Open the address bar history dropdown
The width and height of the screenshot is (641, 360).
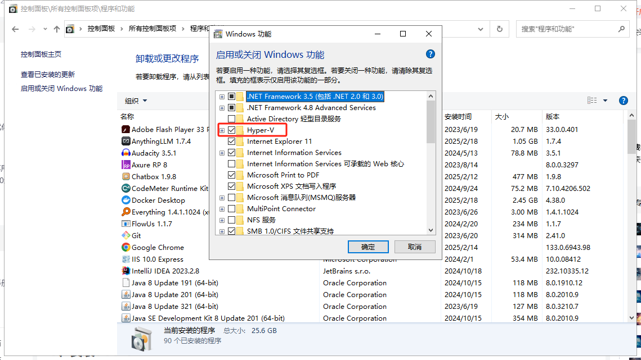[x=481, y=29]
